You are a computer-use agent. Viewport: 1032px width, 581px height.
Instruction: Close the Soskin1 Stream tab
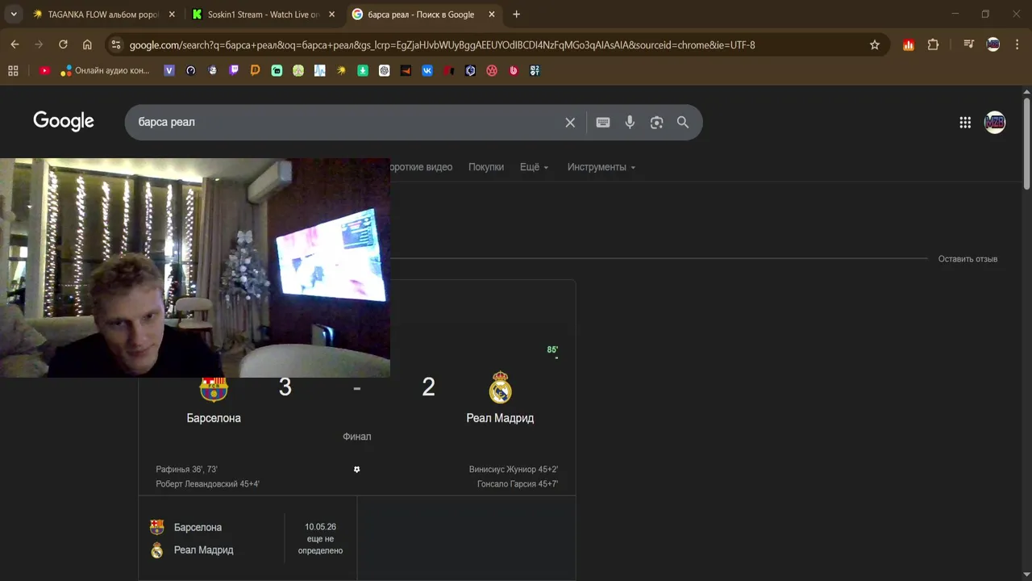[331, 14]
